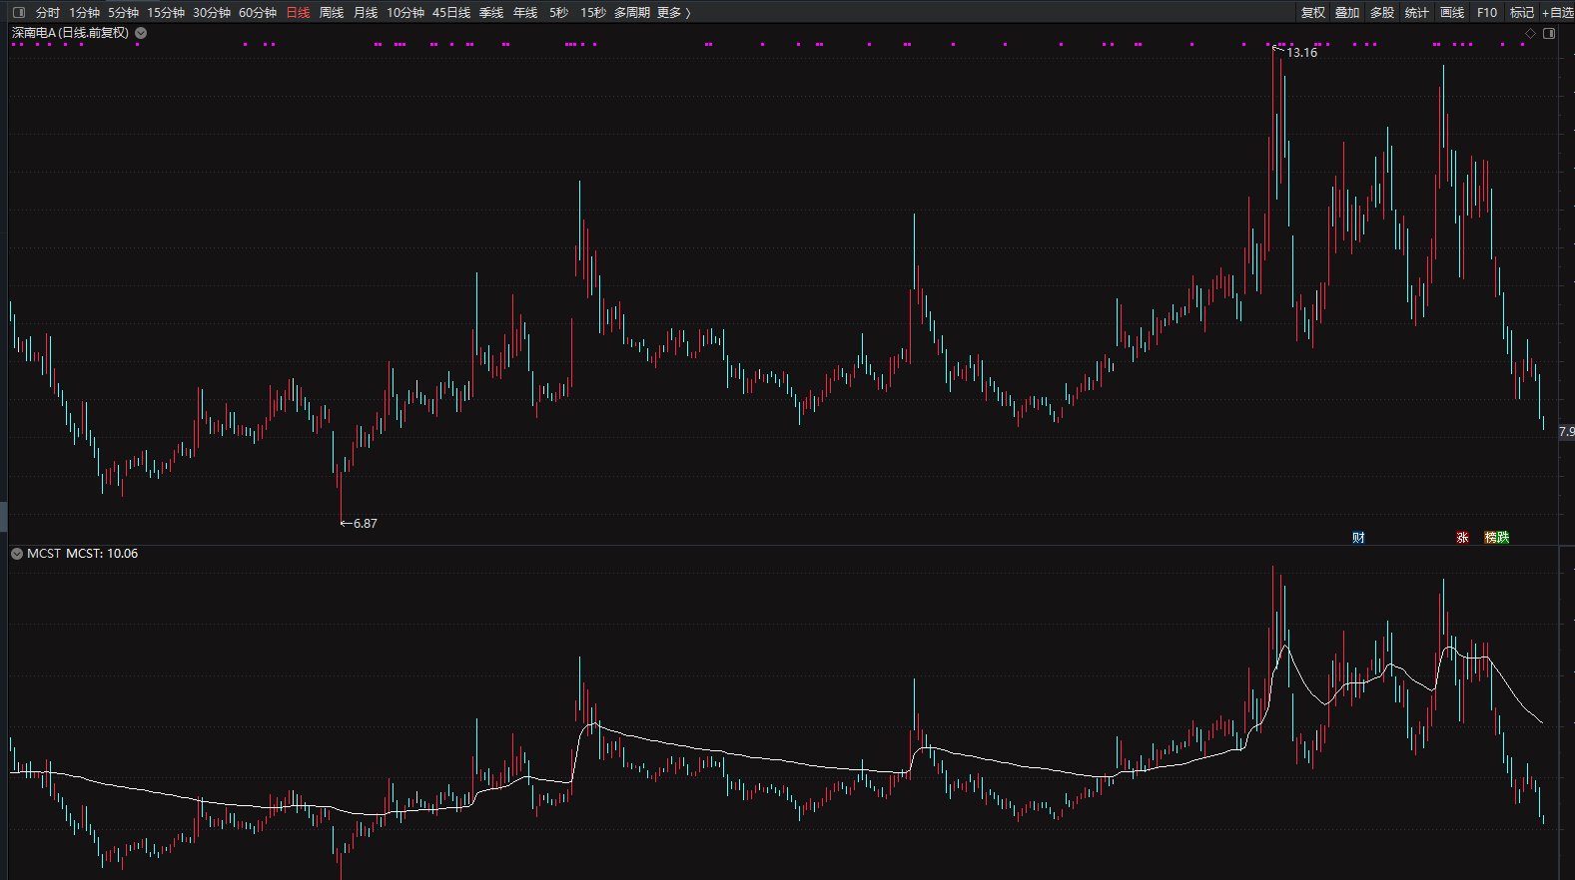Select the 10分钟 period

pos(405,13)
